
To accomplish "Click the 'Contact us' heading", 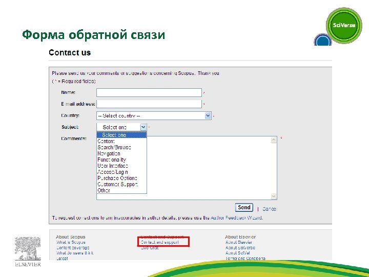I will (x=70, y=52).
